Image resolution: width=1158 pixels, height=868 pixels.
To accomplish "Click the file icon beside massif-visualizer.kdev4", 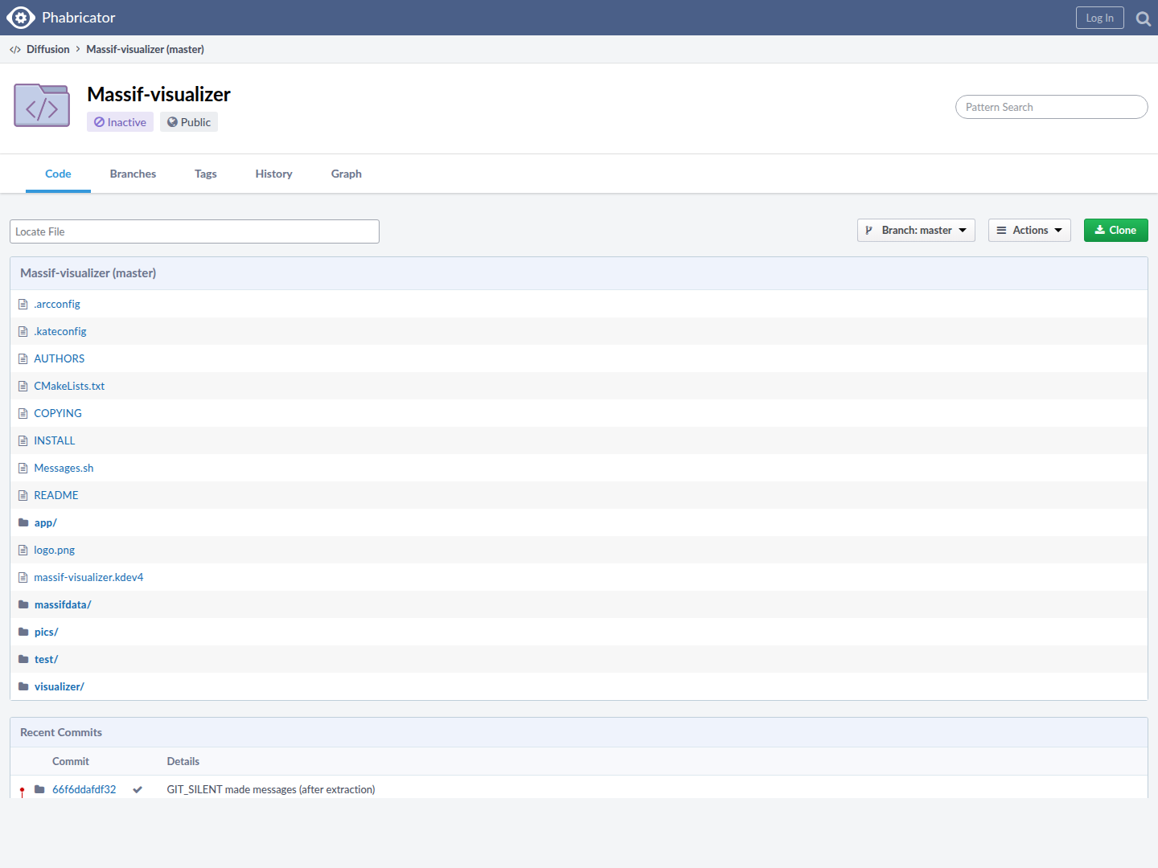I will pyautogui.click(x=23, y=578).
